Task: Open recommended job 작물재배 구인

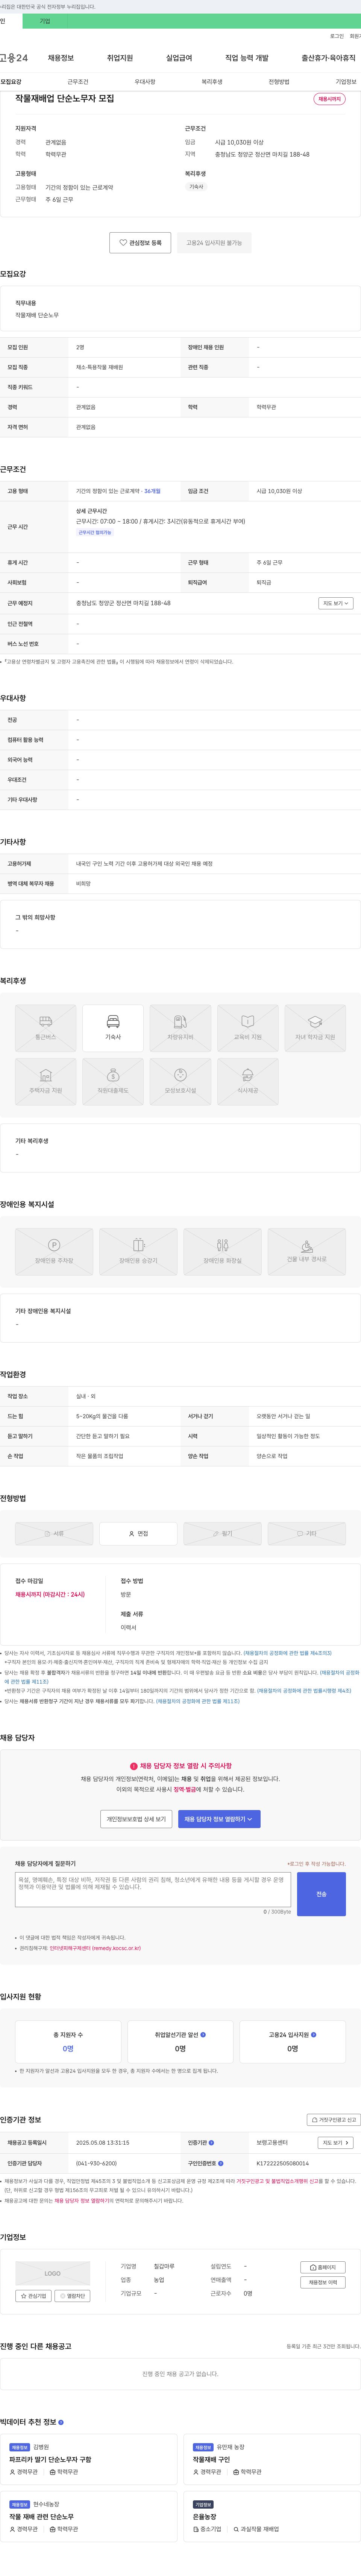Action: tap(211, 2459)
